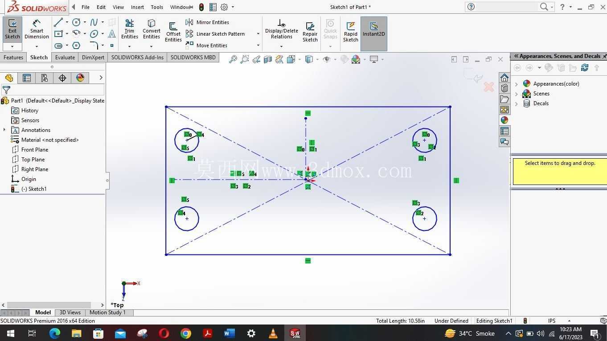Screen dimensions: 607x341
Task: Open the Insert menu
Action: (137, 7)
